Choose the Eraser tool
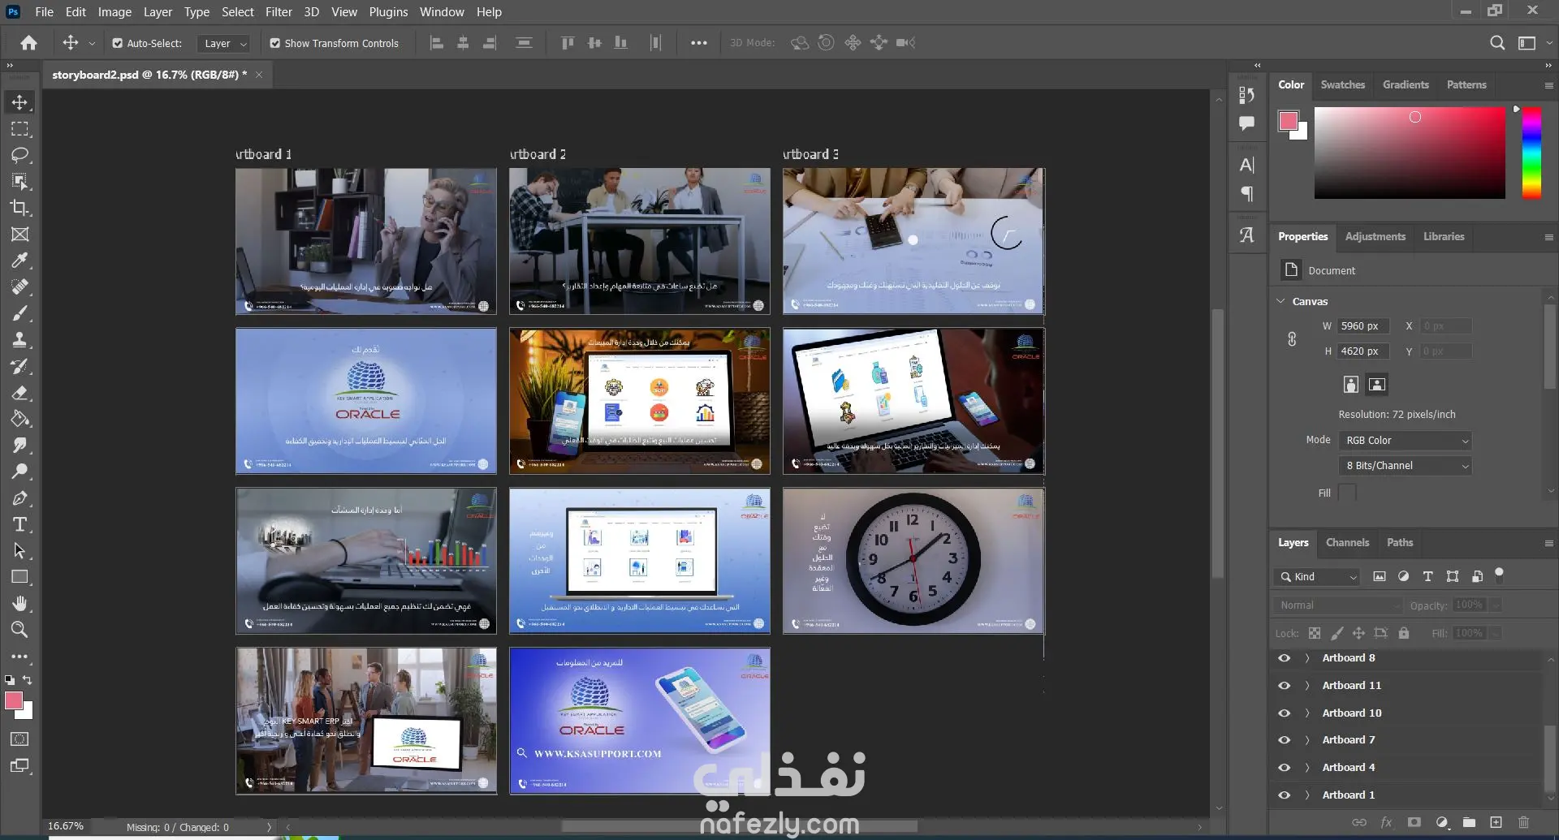Viewport: 1559px width, 840px height. 19,393
